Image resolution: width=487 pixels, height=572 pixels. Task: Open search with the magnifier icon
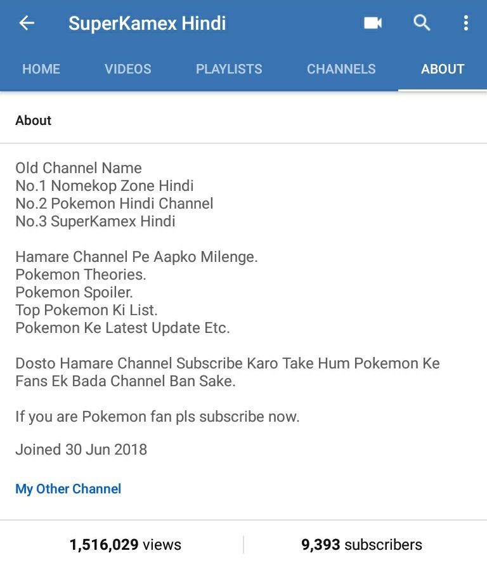[422, 23]
